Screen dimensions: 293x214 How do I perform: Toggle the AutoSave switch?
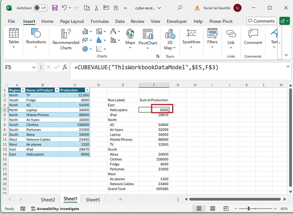[40, 8]
